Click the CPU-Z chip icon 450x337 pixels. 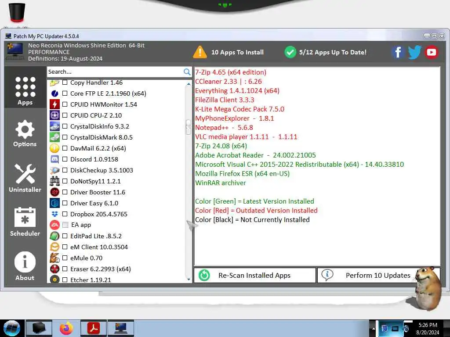[x=54, y=115]
